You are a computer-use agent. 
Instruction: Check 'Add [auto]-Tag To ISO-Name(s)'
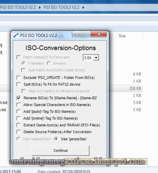point(18,112)
